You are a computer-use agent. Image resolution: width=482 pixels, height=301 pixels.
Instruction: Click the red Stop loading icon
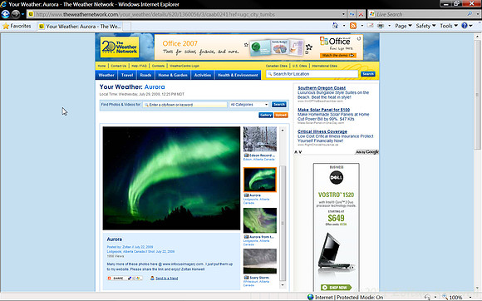pyautogui.click(x=361, y=14)
